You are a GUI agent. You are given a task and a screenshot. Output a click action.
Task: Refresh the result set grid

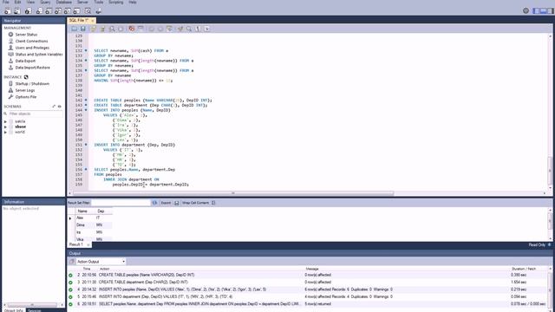tap(154, 203)
